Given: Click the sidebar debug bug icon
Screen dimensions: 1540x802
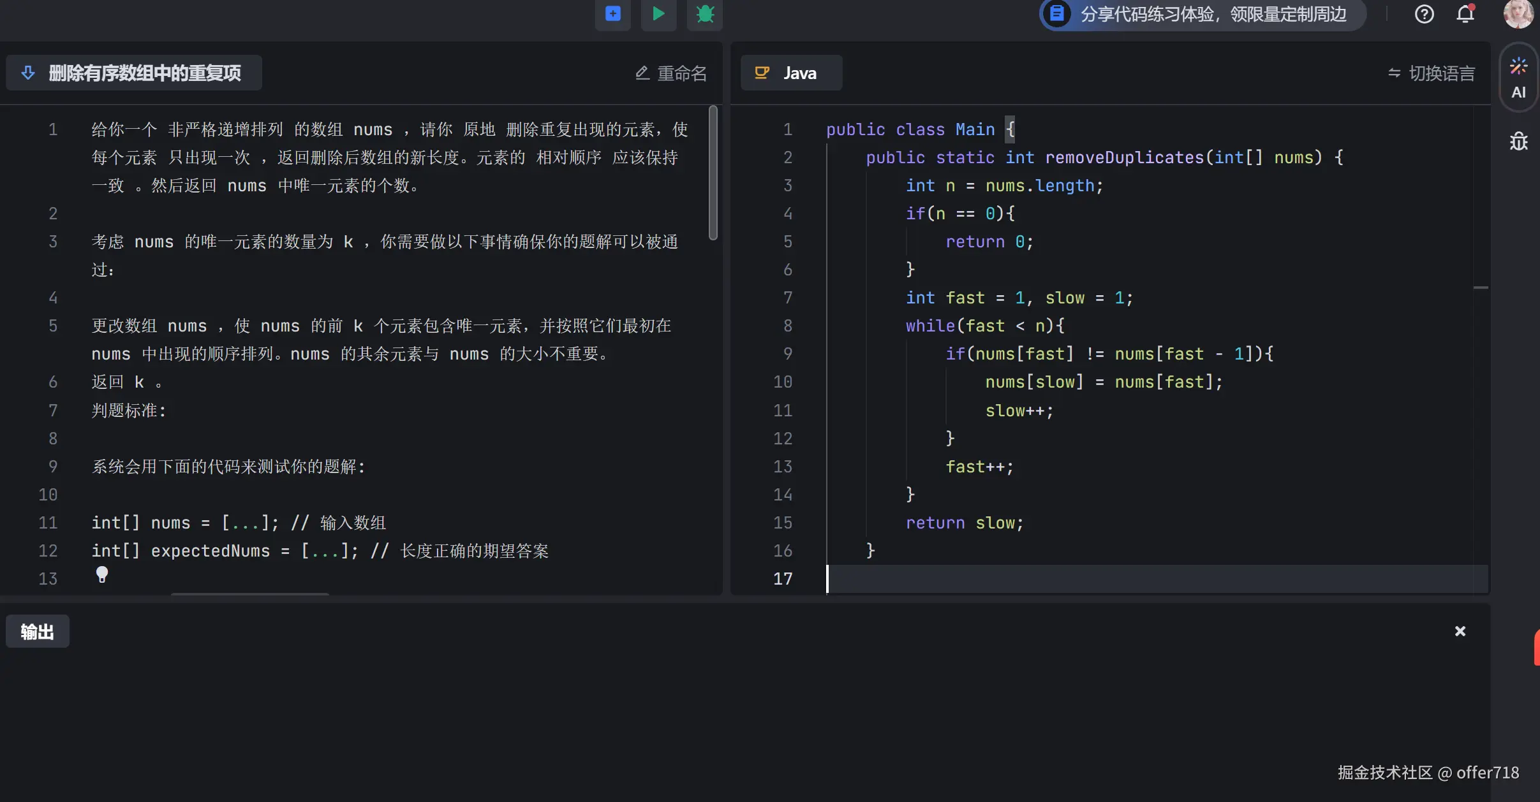Looking at the screenshot, I should coord(1518,142).
